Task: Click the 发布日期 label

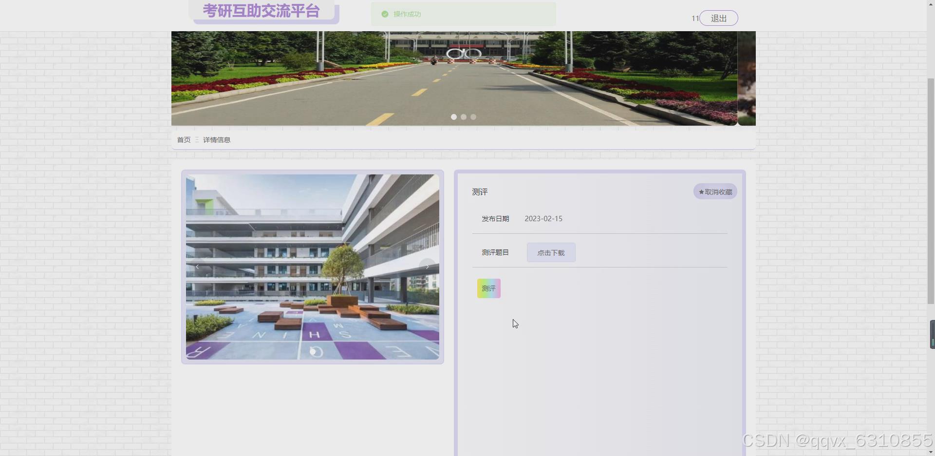Action: [x=495, y=219]
